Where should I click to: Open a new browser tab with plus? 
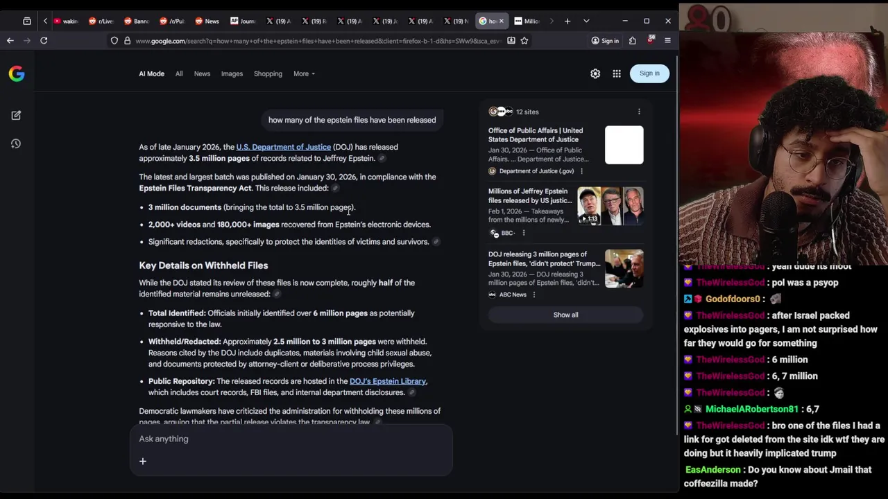click(x=567, y=21)
